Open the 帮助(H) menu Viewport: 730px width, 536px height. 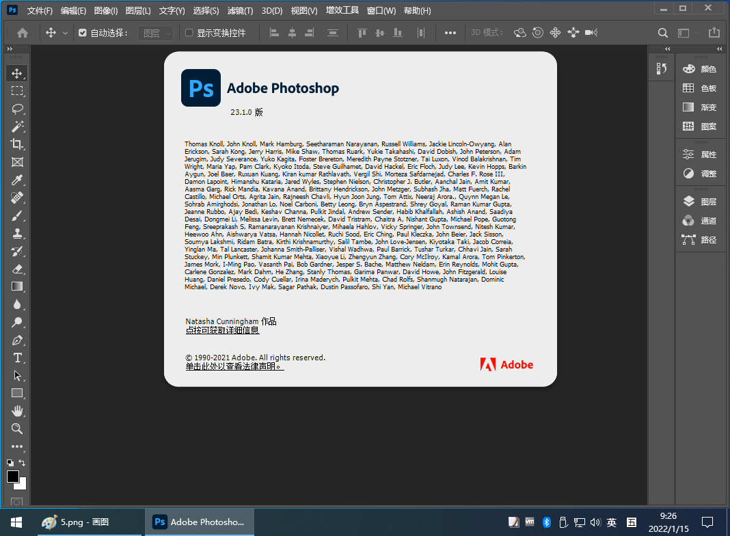417,11
